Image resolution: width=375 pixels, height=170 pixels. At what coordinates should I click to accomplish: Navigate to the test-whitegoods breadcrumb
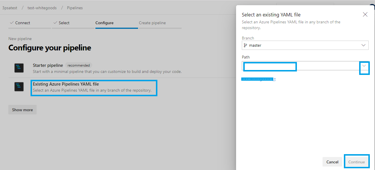[x=42, y=8]
